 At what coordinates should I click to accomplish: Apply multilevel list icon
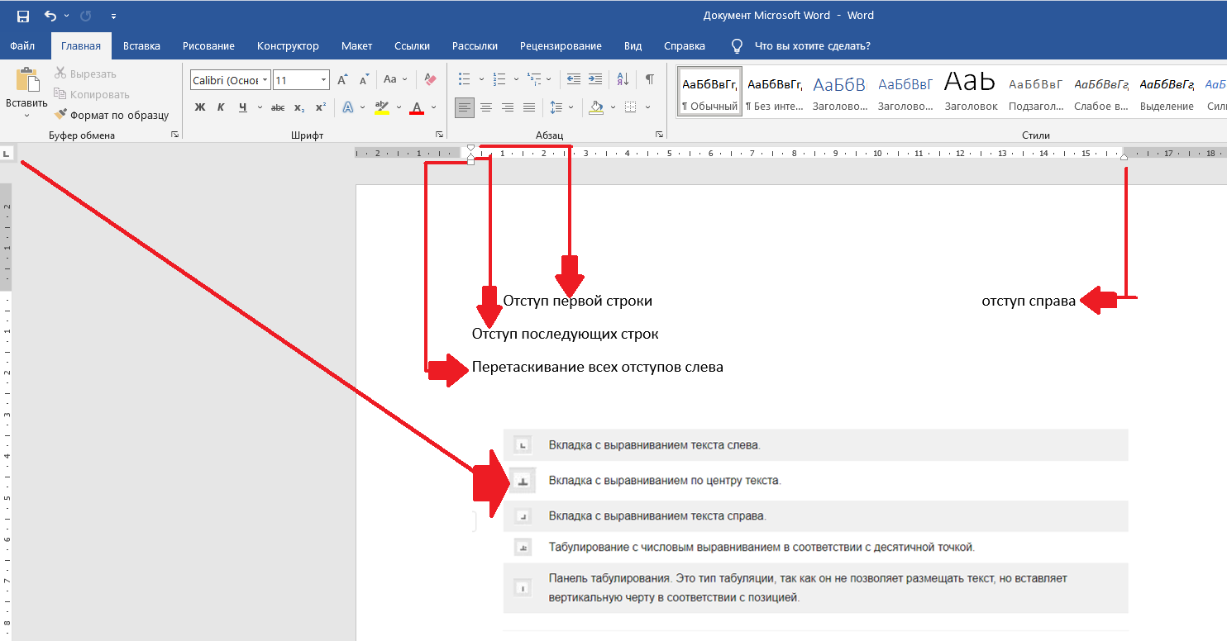(x=534, y=79)
